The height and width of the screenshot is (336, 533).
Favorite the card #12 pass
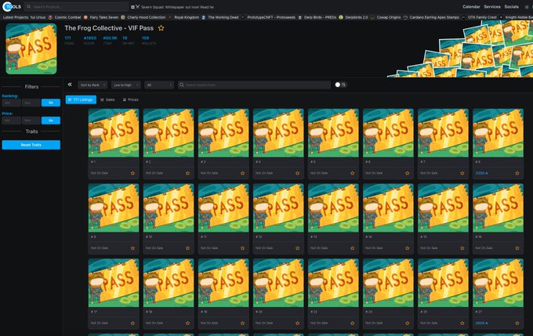297,248
